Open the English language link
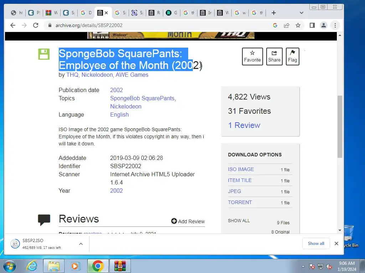365x273 pixels. click(119, 115)
